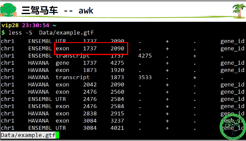Click the value 1873 in the HAVANA transcript row

click(x=117, y=77)
